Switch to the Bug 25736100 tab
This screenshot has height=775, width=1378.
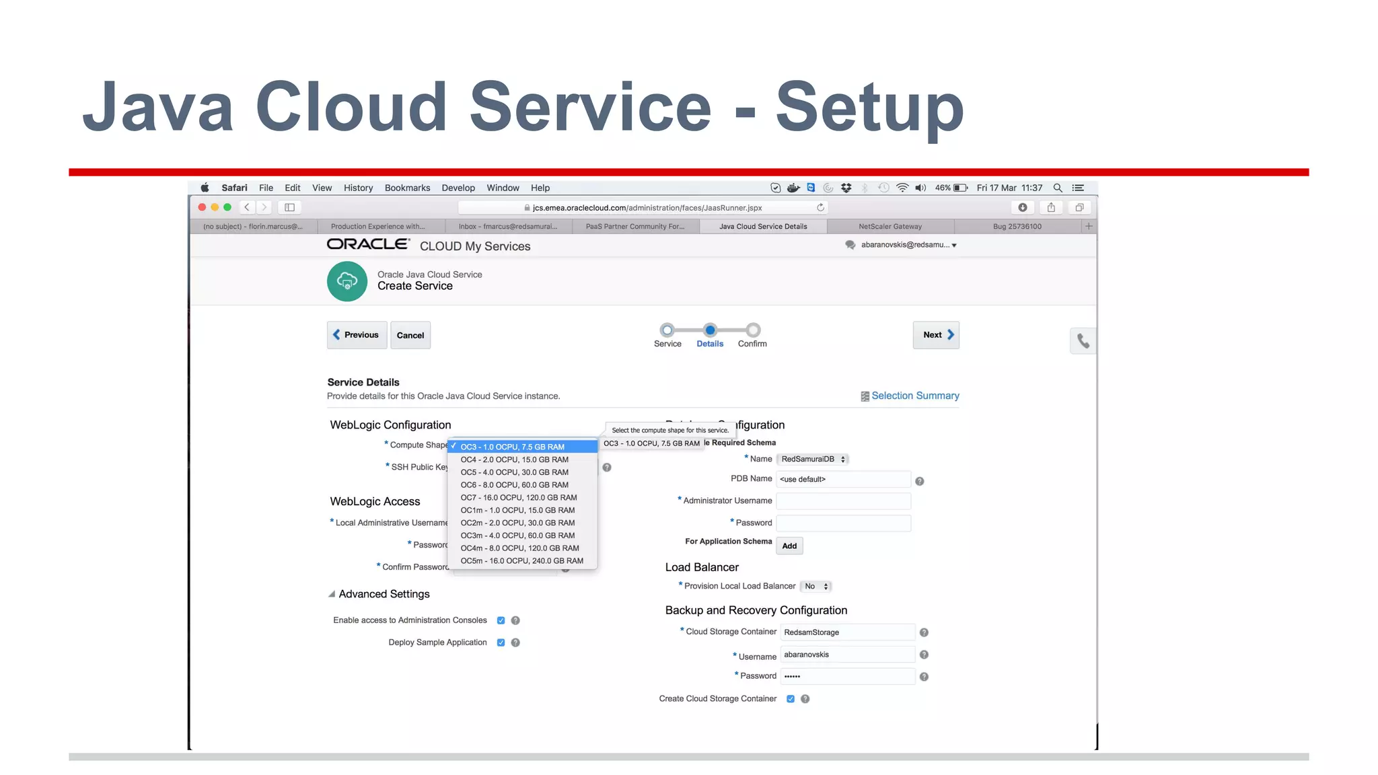point(1017,226)
